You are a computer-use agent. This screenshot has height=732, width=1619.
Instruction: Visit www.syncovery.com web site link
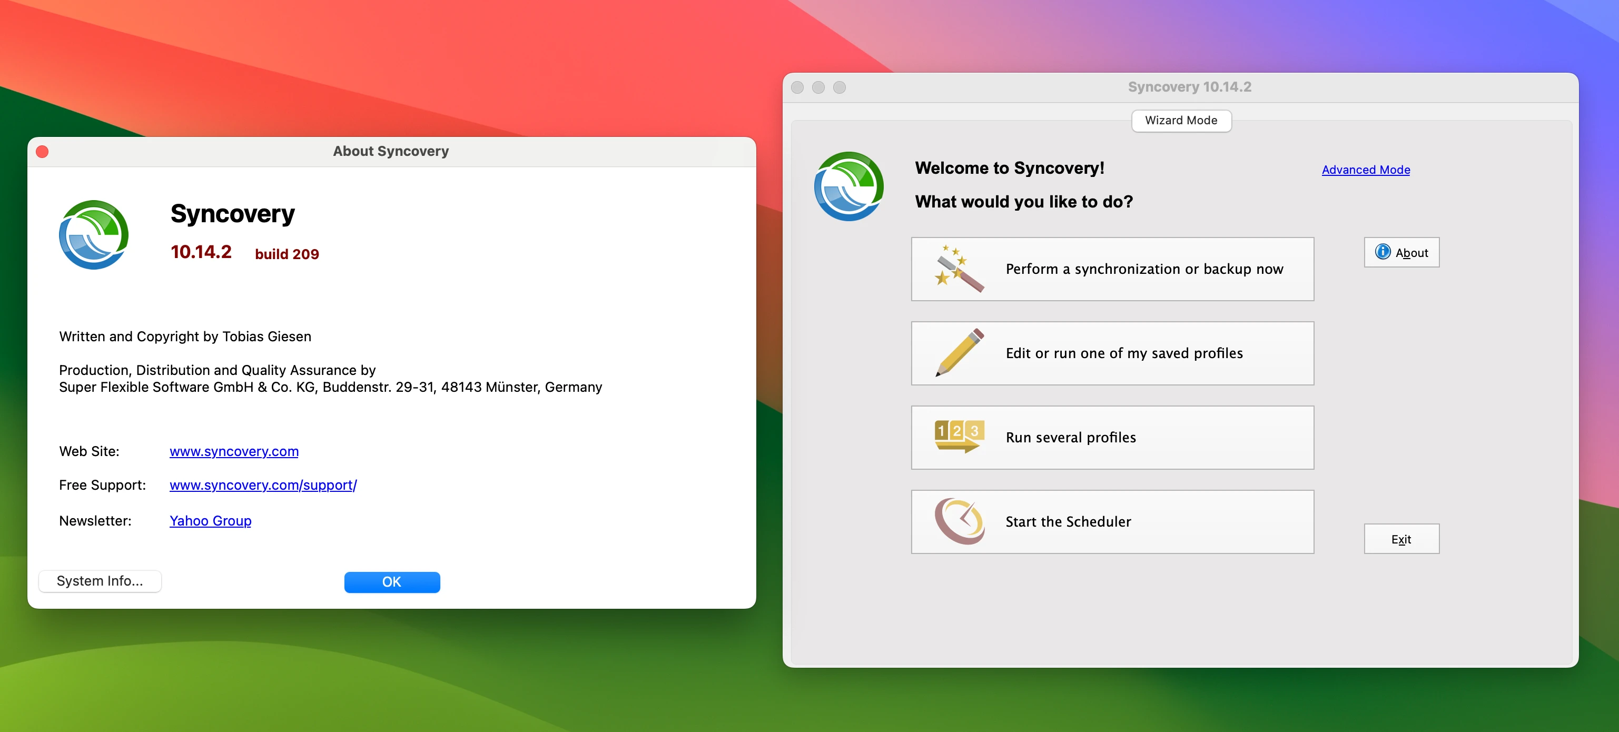click(x=234, y=451)
